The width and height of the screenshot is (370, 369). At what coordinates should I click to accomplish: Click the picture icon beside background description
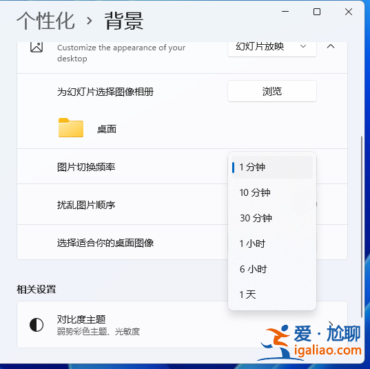(37, 47)
